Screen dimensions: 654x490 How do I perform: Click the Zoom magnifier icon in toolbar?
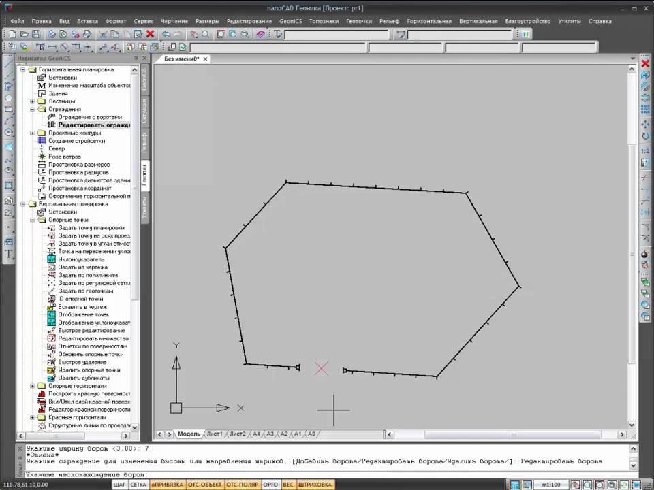click(x=205, y=34)
